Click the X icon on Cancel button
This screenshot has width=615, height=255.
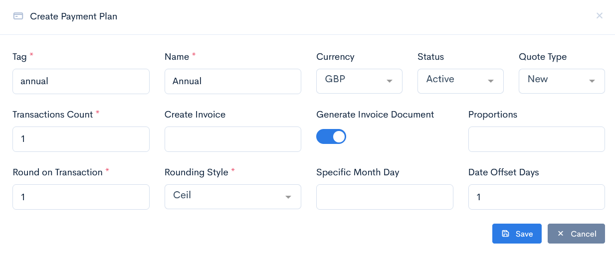(x=561, y=234)
